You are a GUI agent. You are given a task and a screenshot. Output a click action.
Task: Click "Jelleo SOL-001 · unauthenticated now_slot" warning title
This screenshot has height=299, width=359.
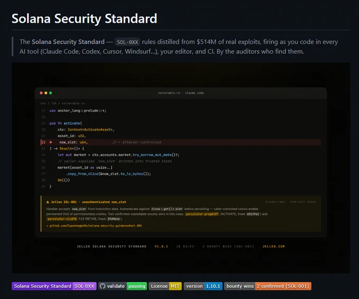tap(88, 202)
